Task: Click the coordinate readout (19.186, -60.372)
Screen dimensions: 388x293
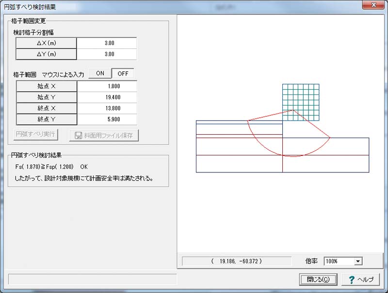Action: pyautogui.click(x=237, y=261)
